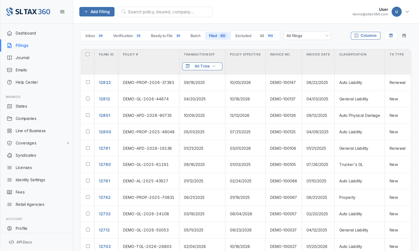The height and width of the screenshot is (251, 419).
Task: Check the row for filing 12761
Action: 88,181
